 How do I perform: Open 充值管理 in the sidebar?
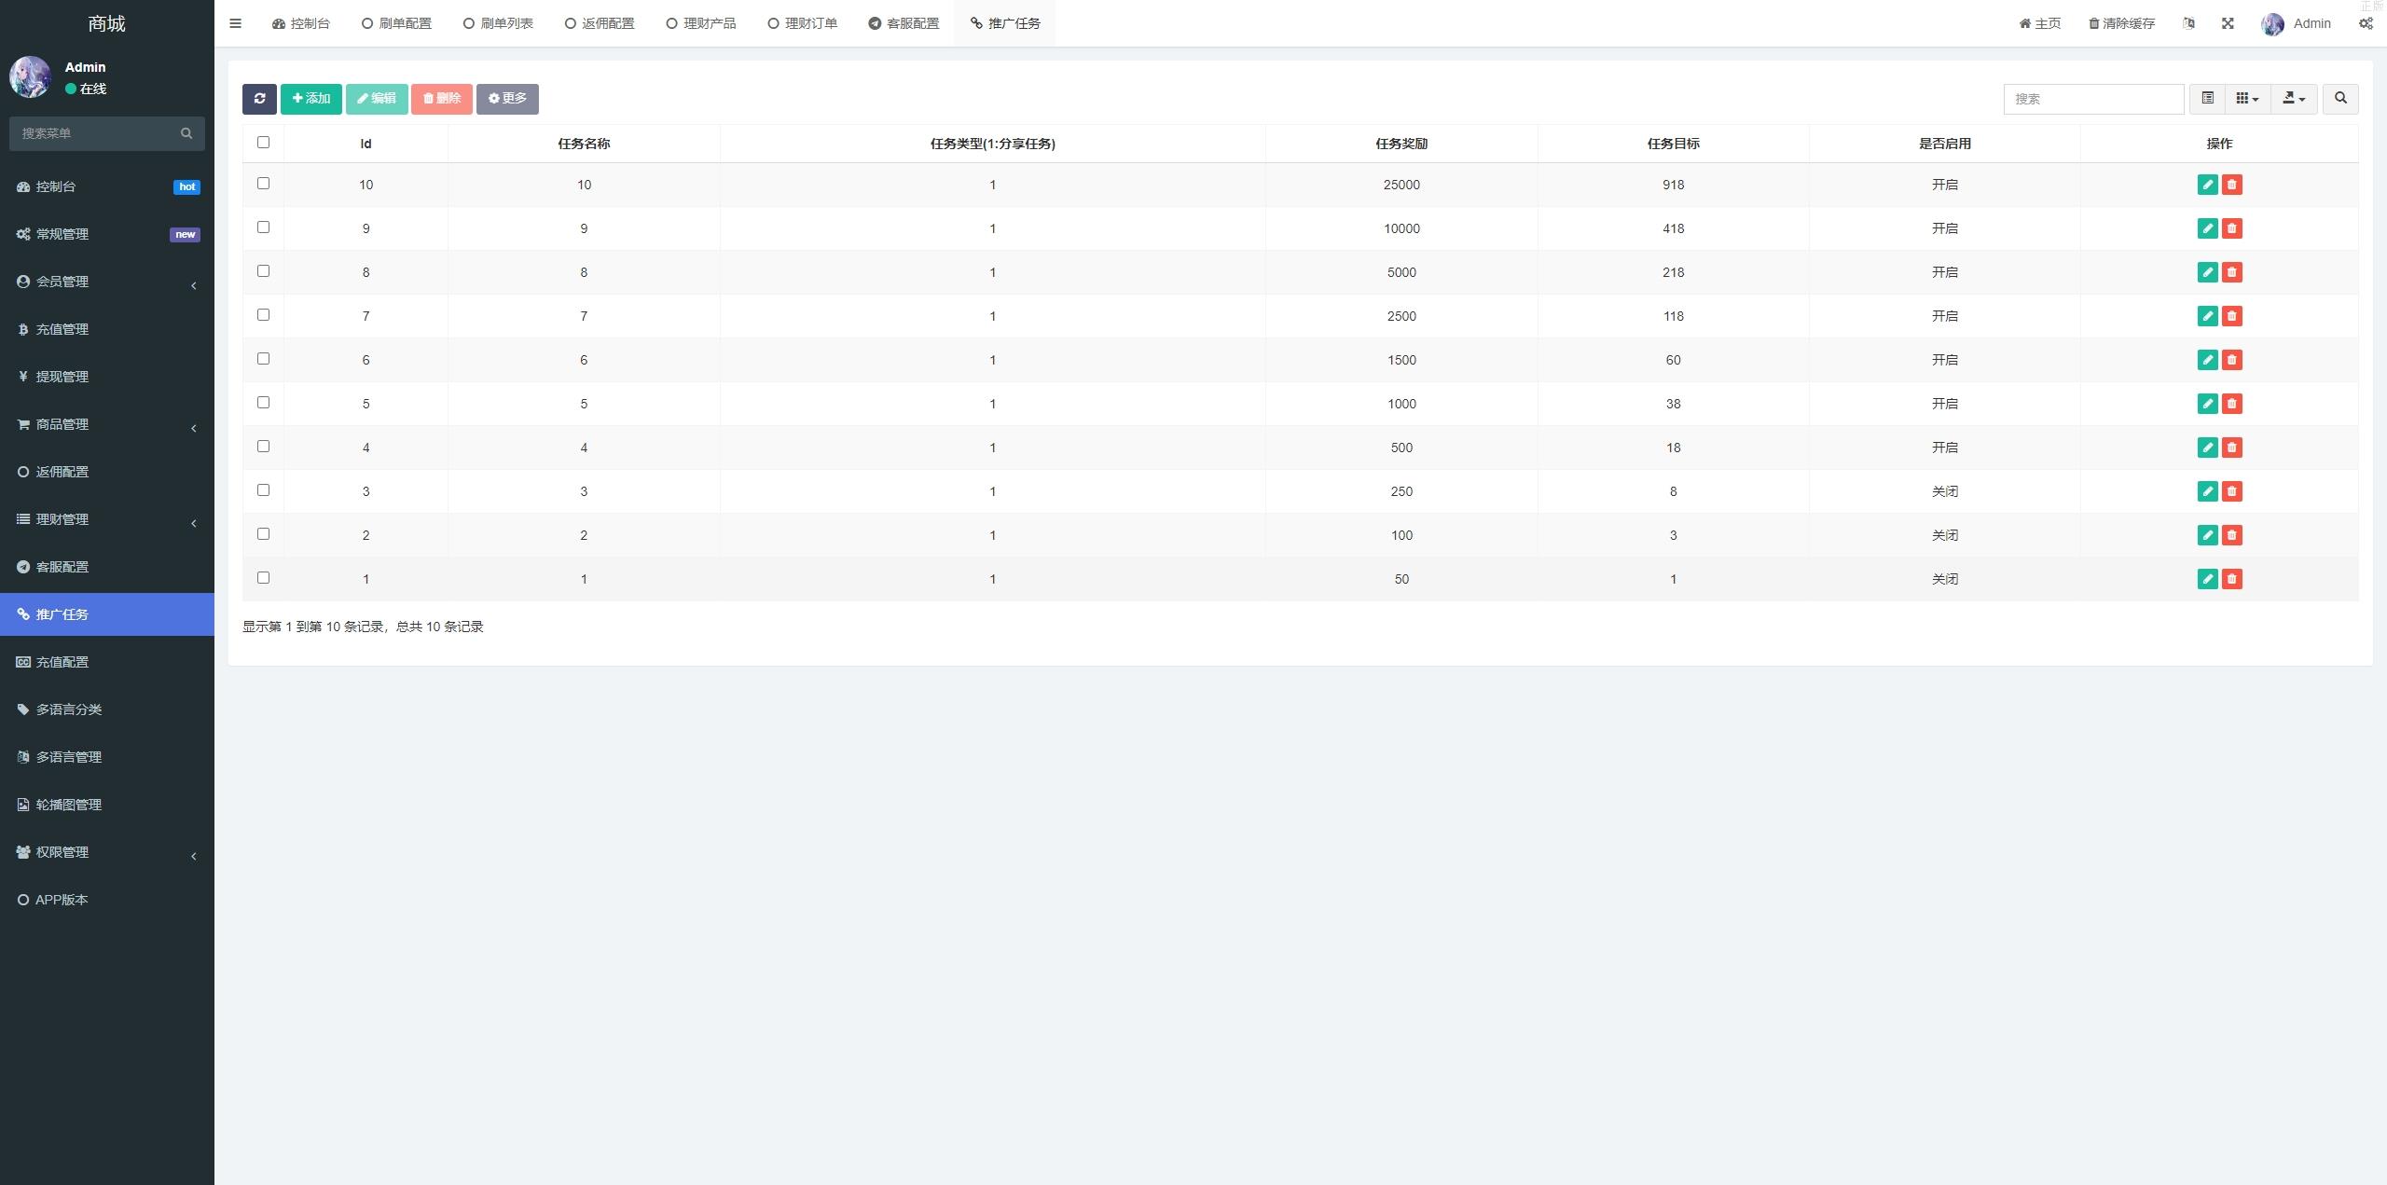[x=62, y=329]
